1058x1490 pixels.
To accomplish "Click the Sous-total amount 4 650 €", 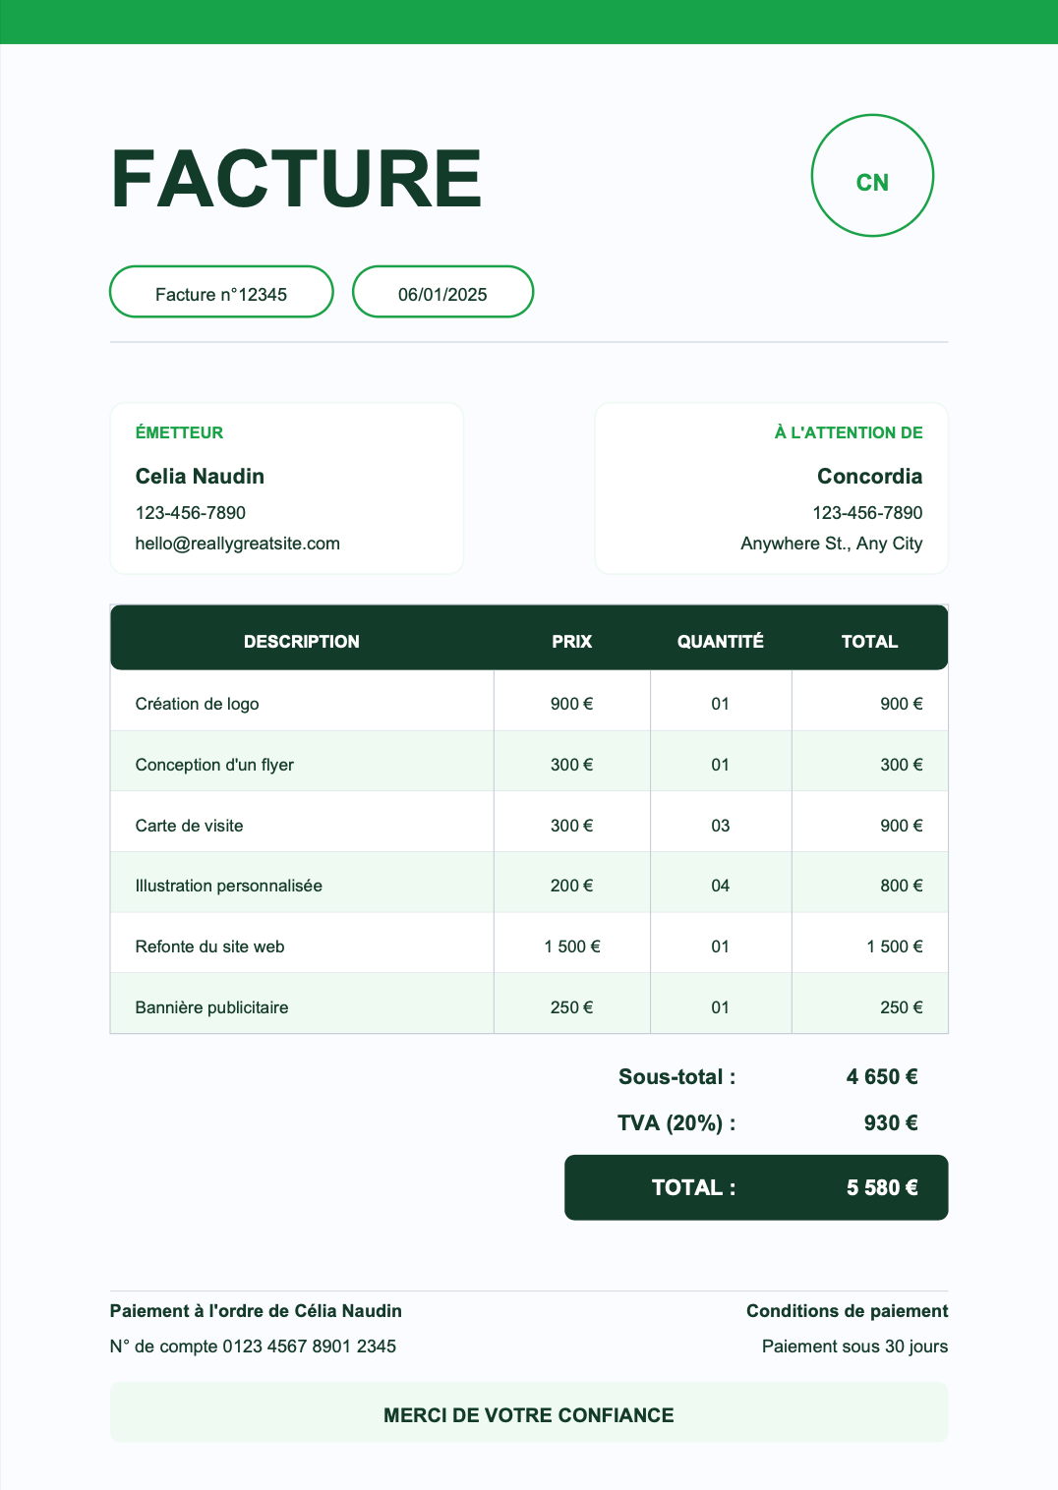I will point(882,1077).
